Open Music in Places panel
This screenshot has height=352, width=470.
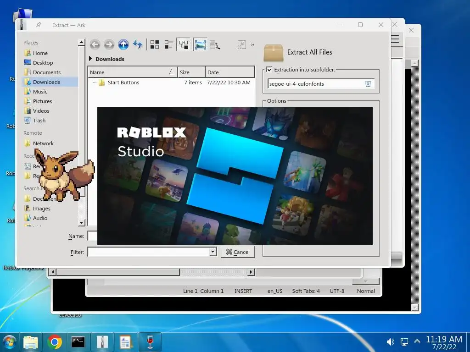click(40, 91)
